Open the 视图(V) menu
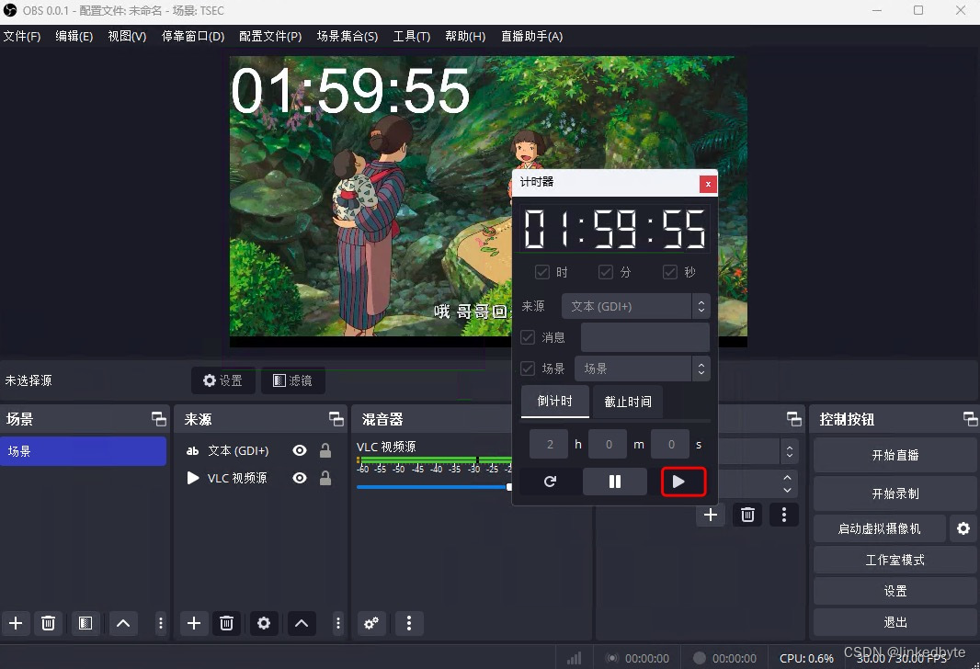The height and width of the screenshot is (669, 980). pyautogui.click(x=128, y=36)
